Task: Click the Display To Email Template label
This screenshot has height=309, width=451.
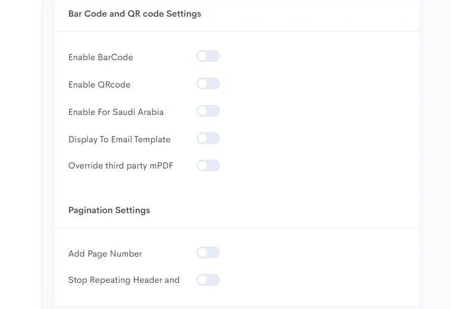Action: tap(120, 139)
